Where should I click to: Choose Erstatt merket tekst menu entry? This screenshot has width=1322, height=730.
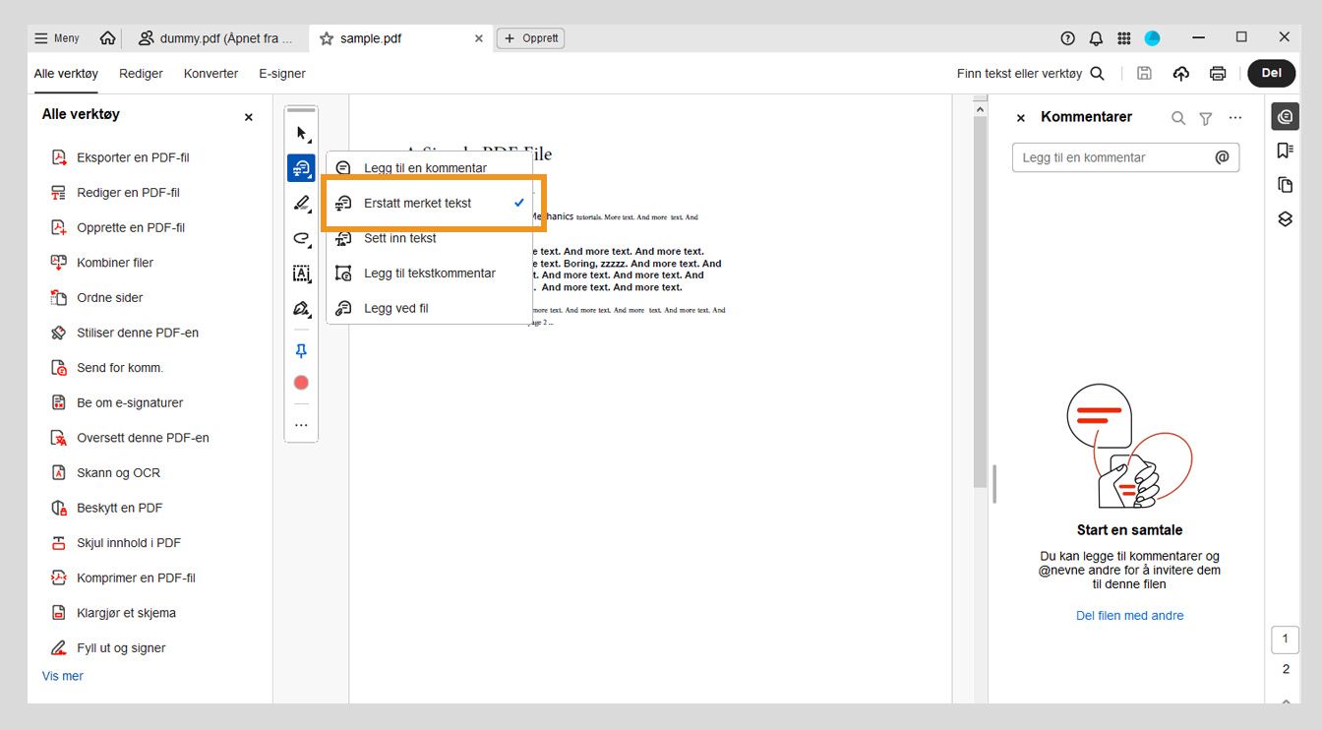click(430, 203)
